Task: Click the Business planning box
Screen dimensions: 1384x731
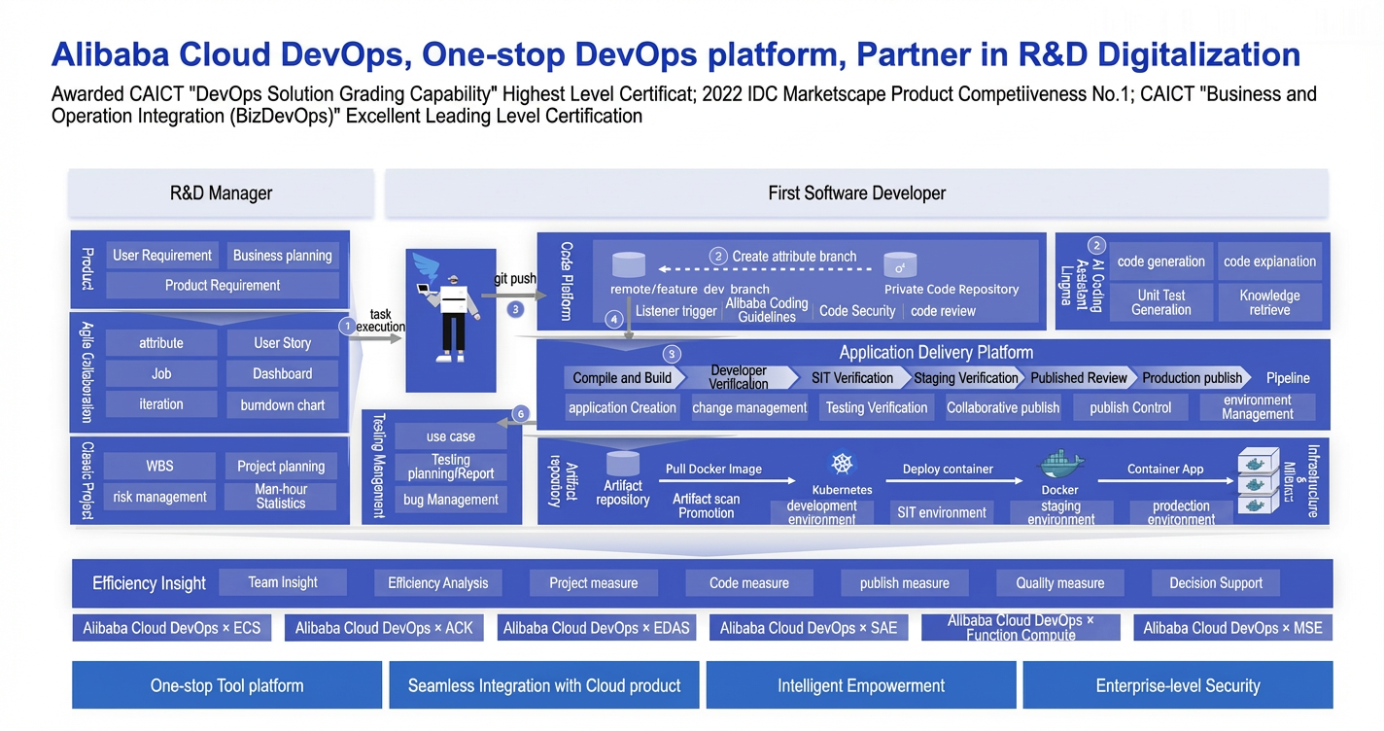Action: coord(282,256)
